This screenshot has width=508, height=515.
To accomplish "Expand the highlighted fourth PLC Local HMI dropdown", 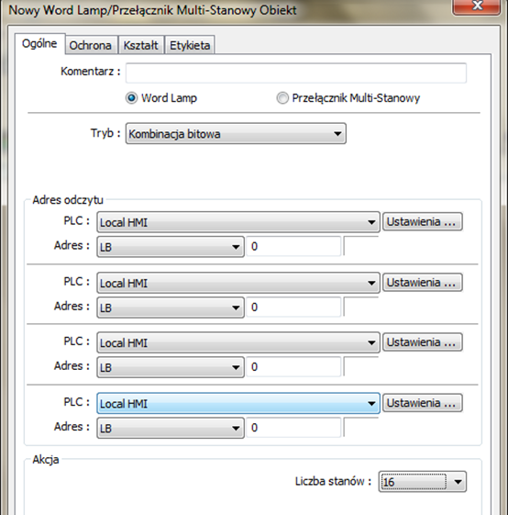I will coord(238,403).
